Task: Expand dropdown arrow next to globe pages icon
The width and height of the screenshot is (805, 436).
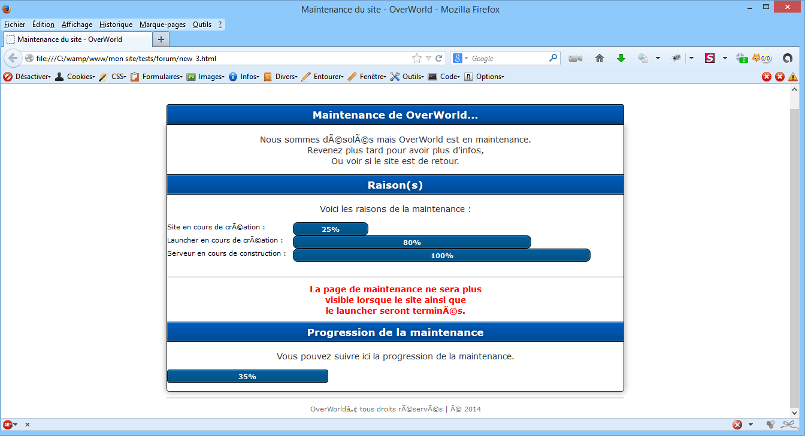Action: tap(658, 58)
